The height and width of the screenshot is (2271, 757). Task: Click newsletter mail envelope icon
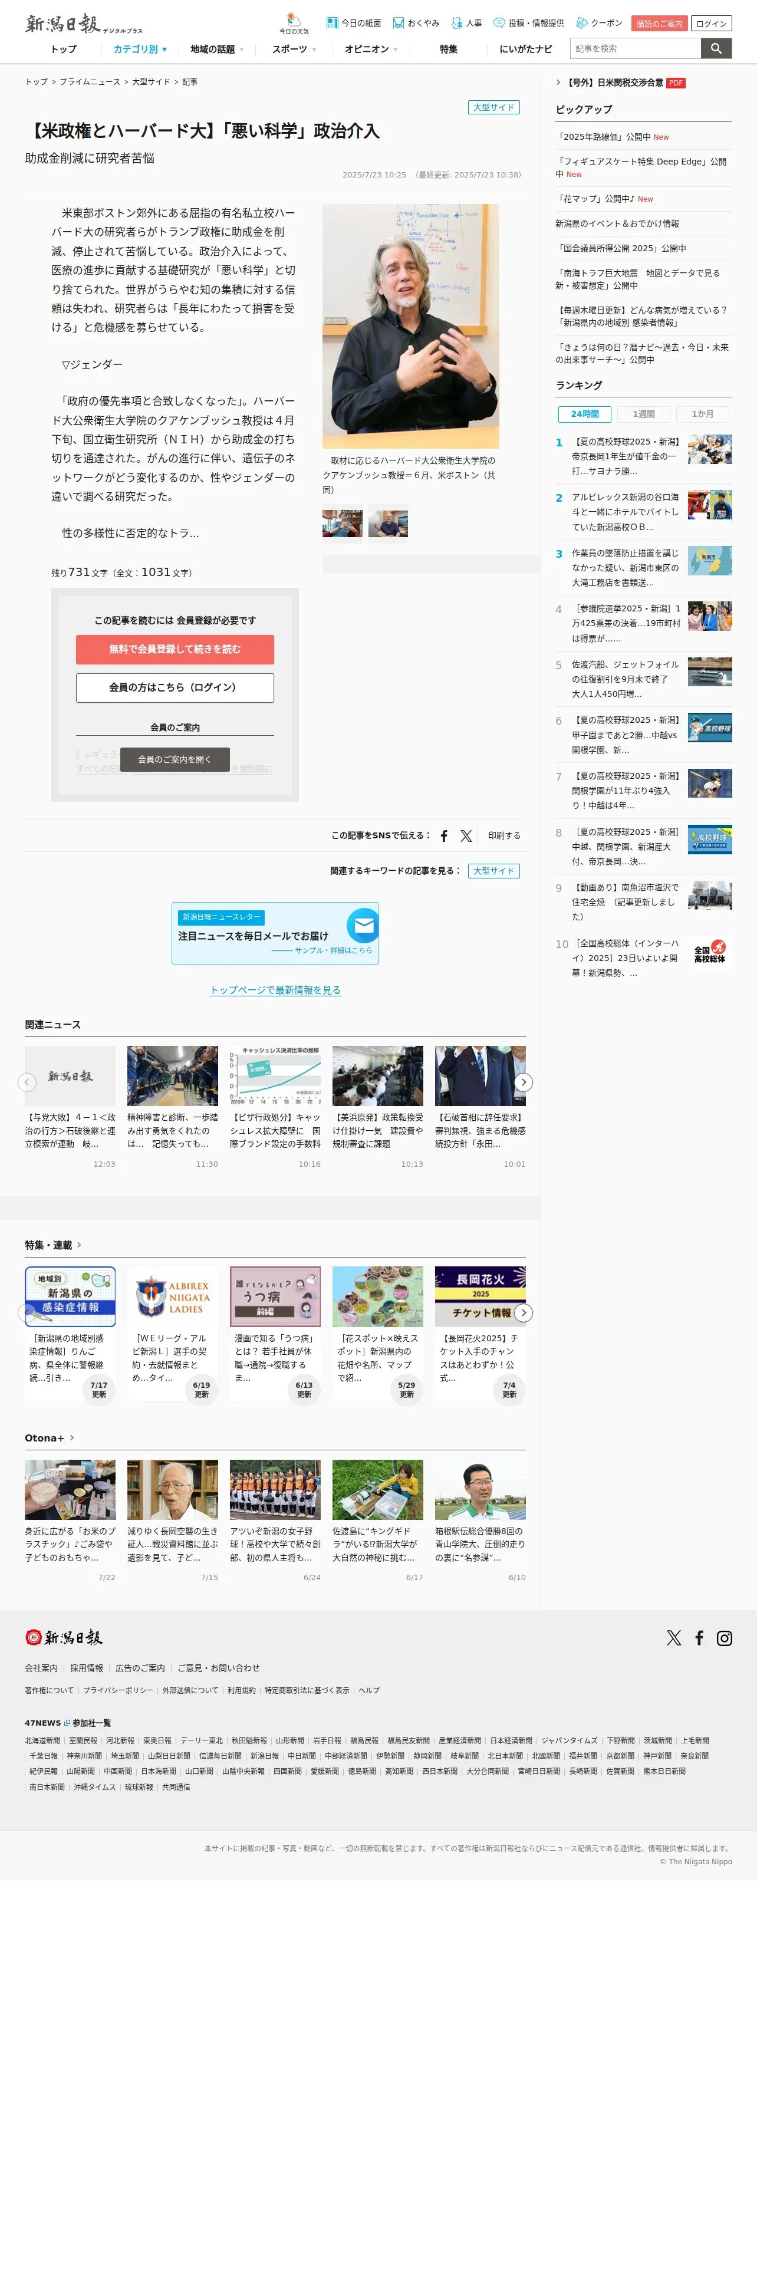[x=362, y=926]
